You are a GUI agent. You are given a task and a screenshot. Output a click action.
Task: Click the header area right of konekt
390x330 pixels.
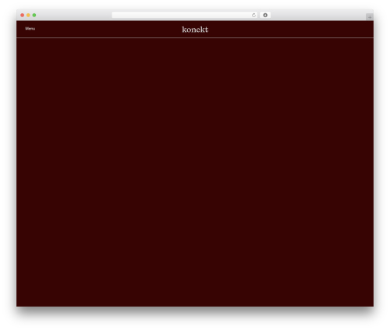291,29
